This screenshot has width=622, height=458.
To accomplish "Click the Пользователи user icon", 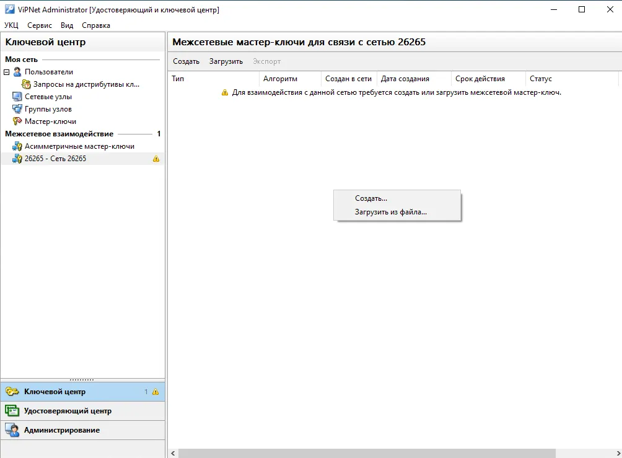I will tap(17, 72).
